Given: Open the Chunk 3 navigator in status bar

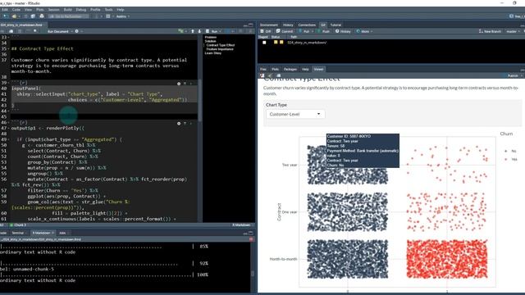Looking at the screenshot, I should (x=18, y=225).
